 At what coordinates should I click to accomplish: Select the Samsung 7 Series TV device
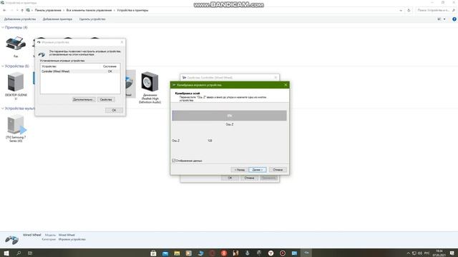click(x=16, y=128)
